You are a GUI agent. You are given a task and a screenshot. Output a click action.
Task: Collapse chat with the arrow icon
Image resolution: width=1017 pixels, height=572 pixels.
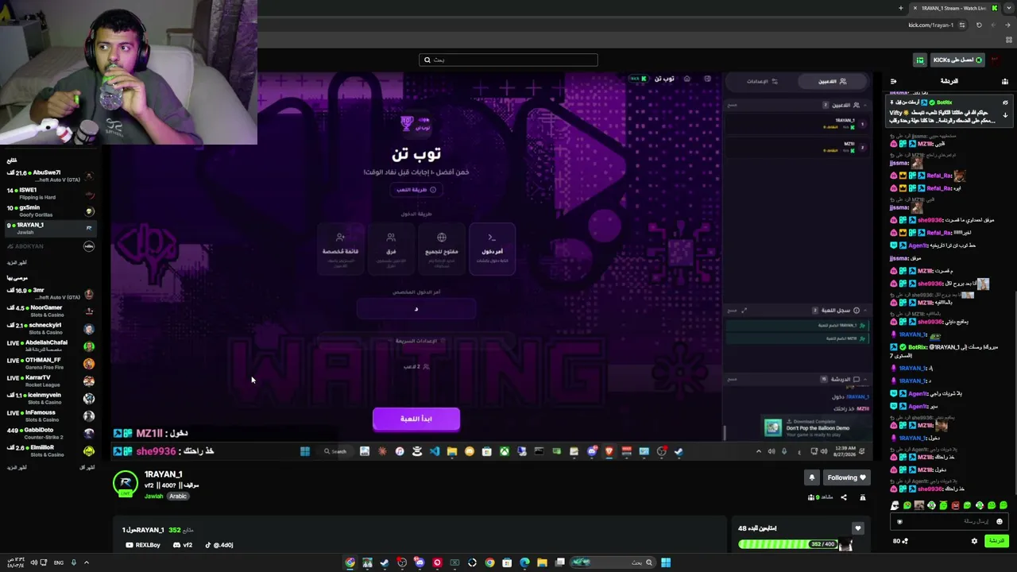click(893, 81)
